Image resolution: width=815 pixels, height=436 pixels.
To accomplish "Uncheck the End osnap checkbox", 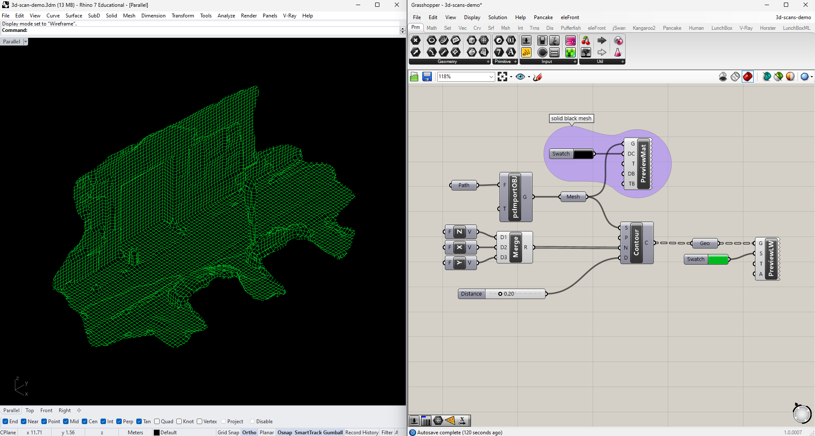I will (5, 422).
